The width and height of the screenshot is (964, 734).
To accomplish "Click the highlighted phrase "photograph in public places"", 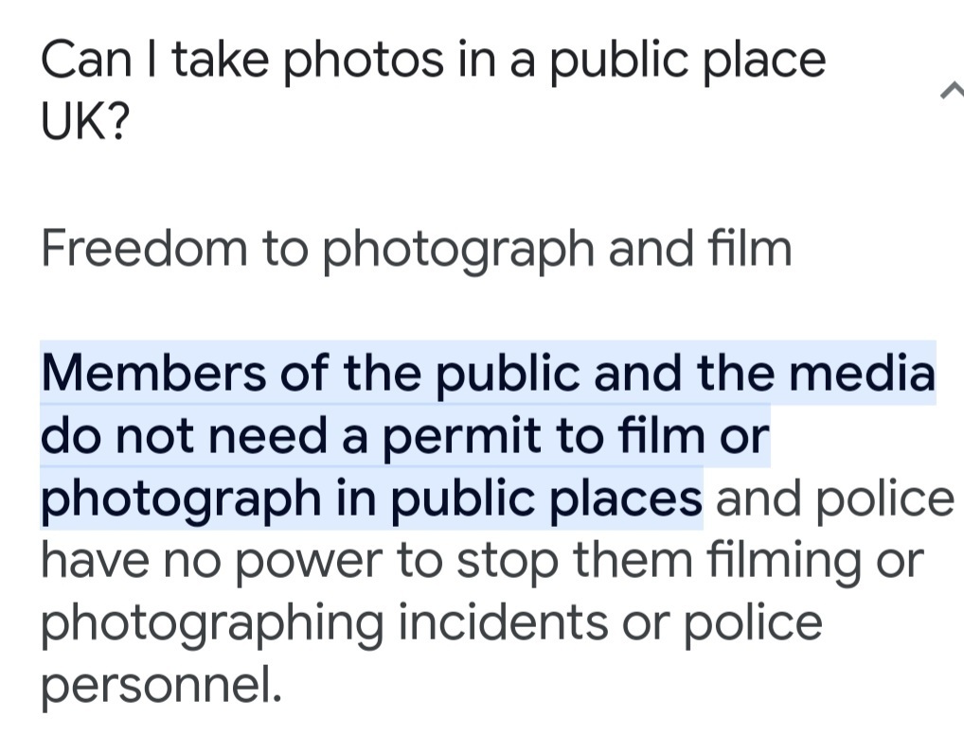I will point(370,498).
